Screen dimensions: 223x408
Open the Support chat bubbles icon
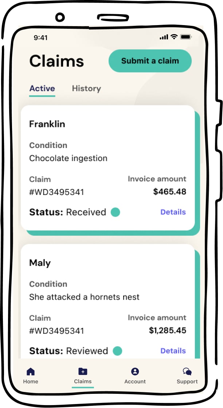click(187, 371)
